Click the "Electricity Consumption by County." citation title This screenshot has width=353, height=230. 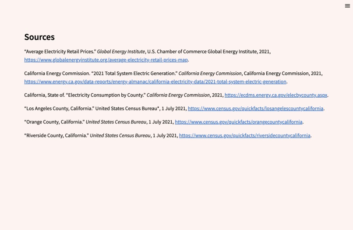click(106, 95)
